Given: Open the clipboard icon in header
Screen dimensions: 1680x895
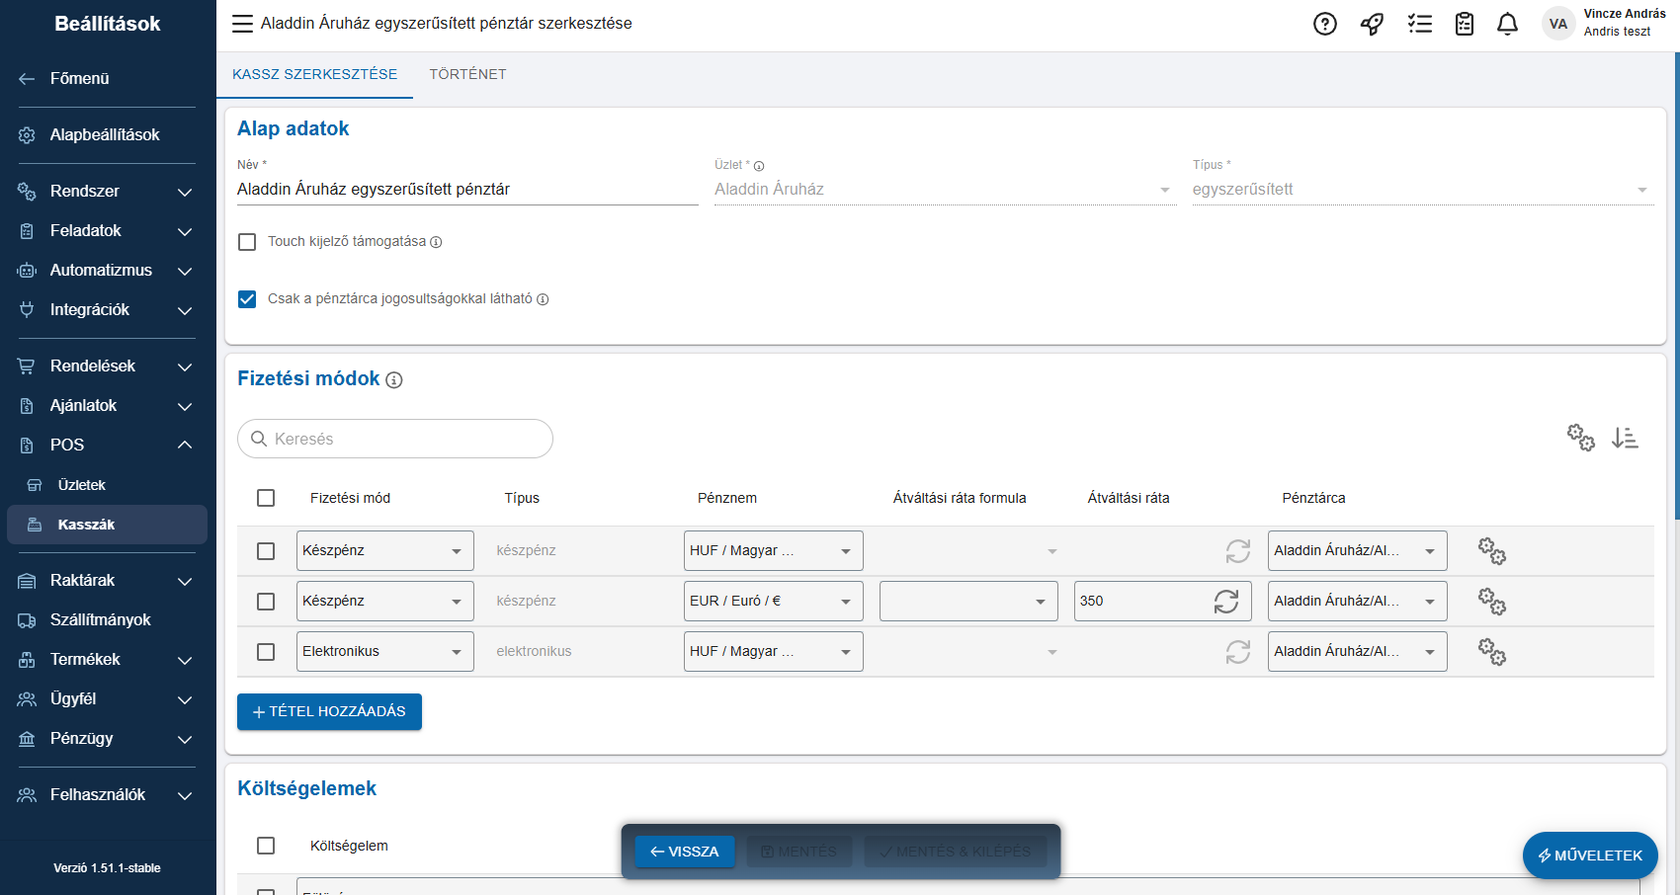Looking at the screenshot, I should 1465,24.
